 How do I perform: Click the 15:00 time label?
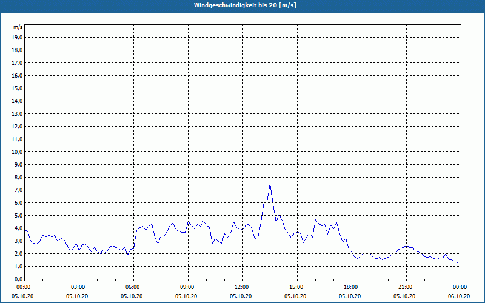tap(296, 287)
